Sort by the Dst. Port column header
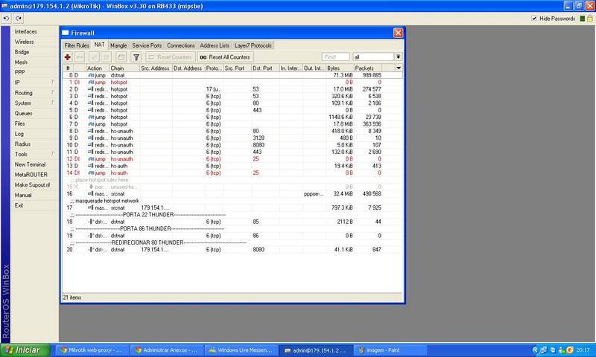Image resolution: width=596 pixels, height=357 pixels. 265,68
